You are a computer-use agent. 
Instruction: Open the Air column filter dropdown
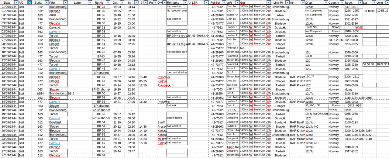(303, 2)
